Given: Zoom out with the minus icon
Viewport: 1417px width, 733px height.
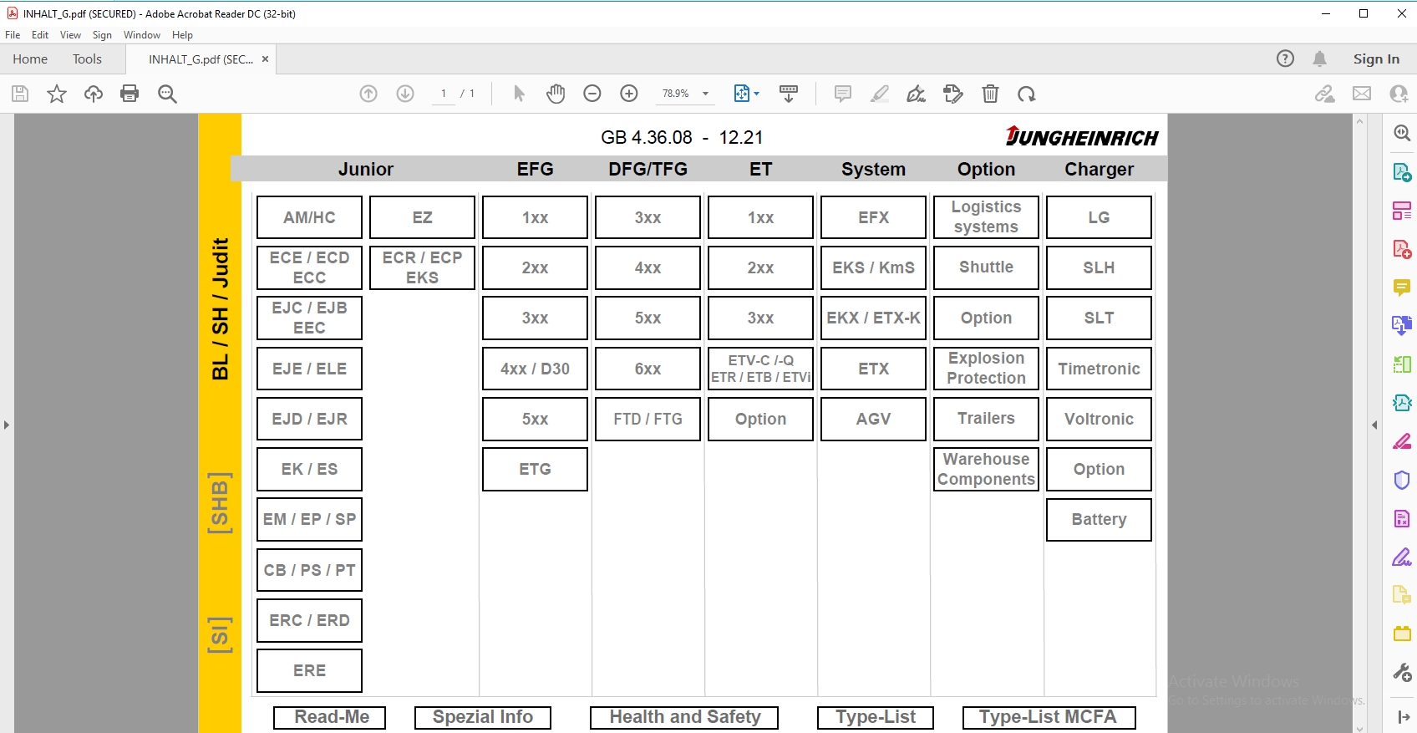Looking at the screenshot, I should (x=592, y=94).
